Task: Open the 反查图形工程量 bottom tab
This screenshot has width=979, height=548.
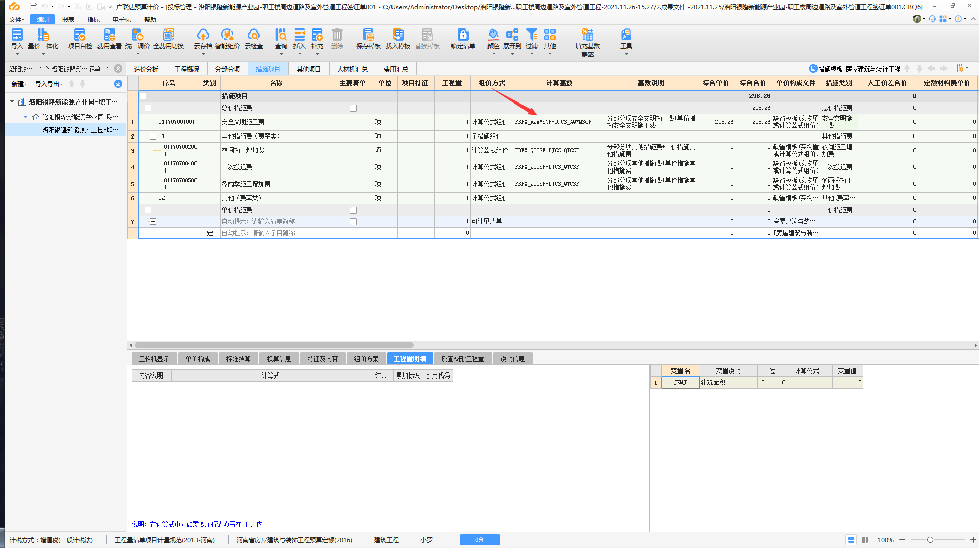Action: [463, 359]
